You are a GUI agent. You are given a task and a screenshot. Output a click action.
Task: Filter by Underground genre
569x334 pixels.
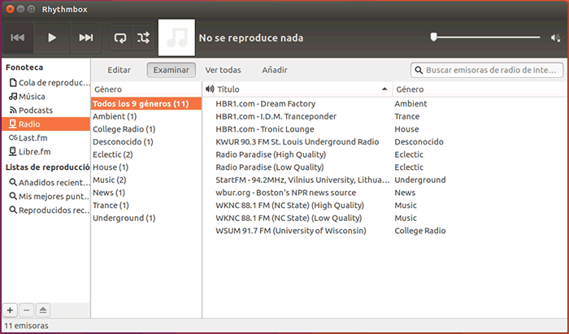tap(146, 218)
